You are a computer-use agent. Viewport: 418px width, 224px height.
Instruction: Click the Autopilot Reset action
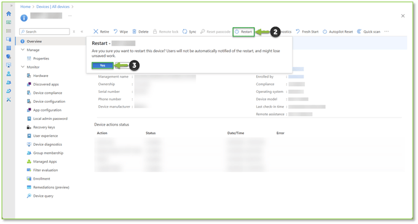click(x=337, y=31)
